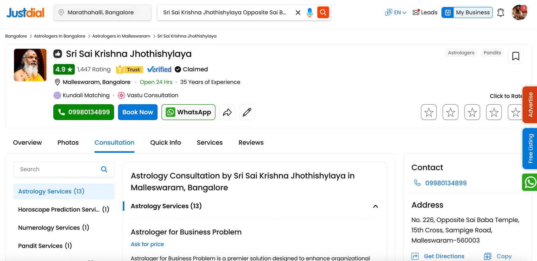Select Pandit Services (1) category
The width and height of the screenshot is (537, 261).
coord(45,246)
